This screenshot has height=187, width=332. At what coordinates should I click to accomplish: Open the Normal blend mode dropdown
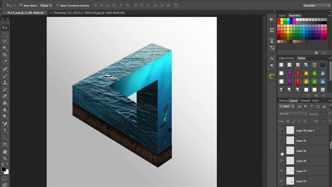click(293, 114)
